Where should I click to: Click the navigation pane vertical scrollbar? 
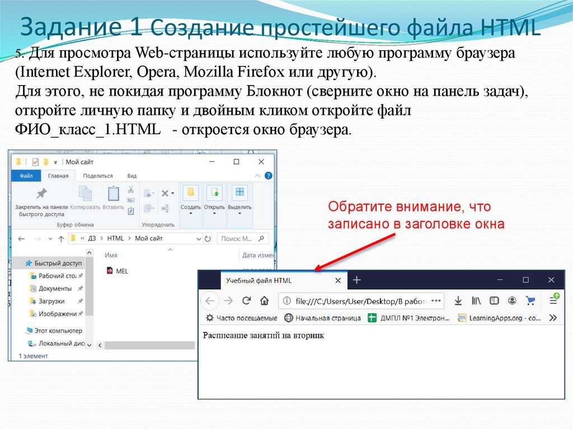pos(90,286)
